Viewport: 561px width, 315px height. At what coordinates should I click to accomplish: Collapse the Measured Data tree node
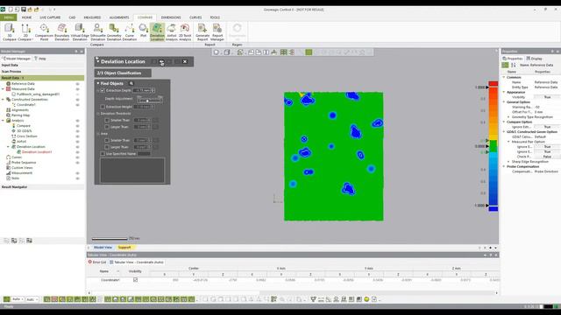(x=4, y=89)
